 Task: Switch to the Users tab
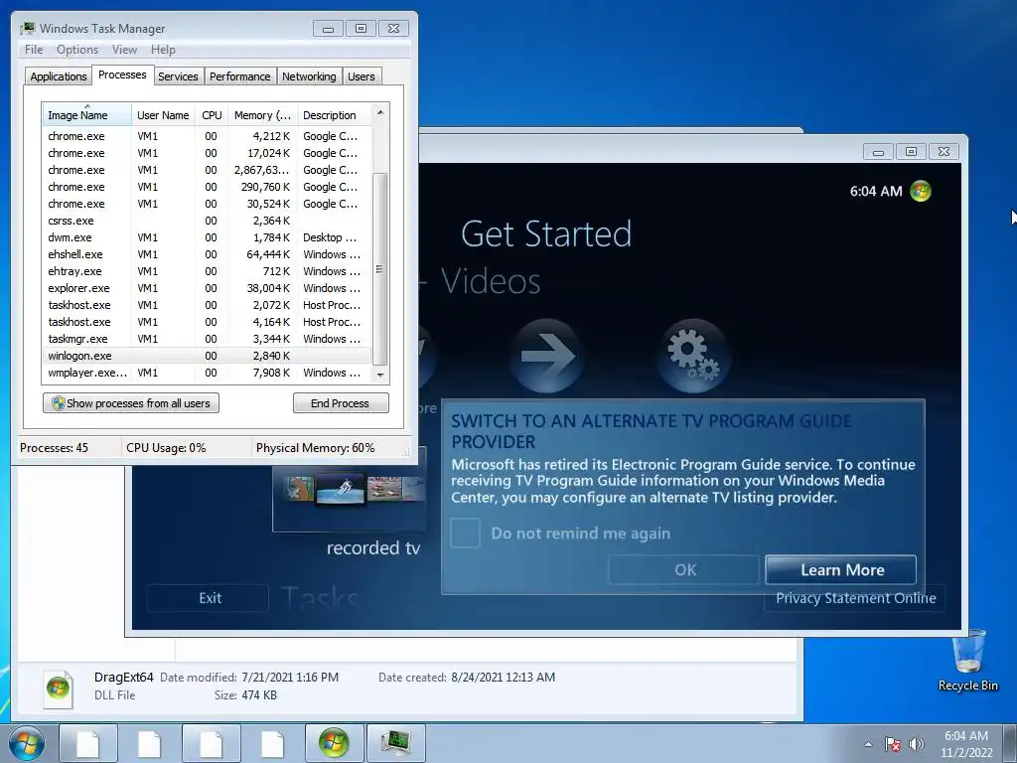pos(362,76)
